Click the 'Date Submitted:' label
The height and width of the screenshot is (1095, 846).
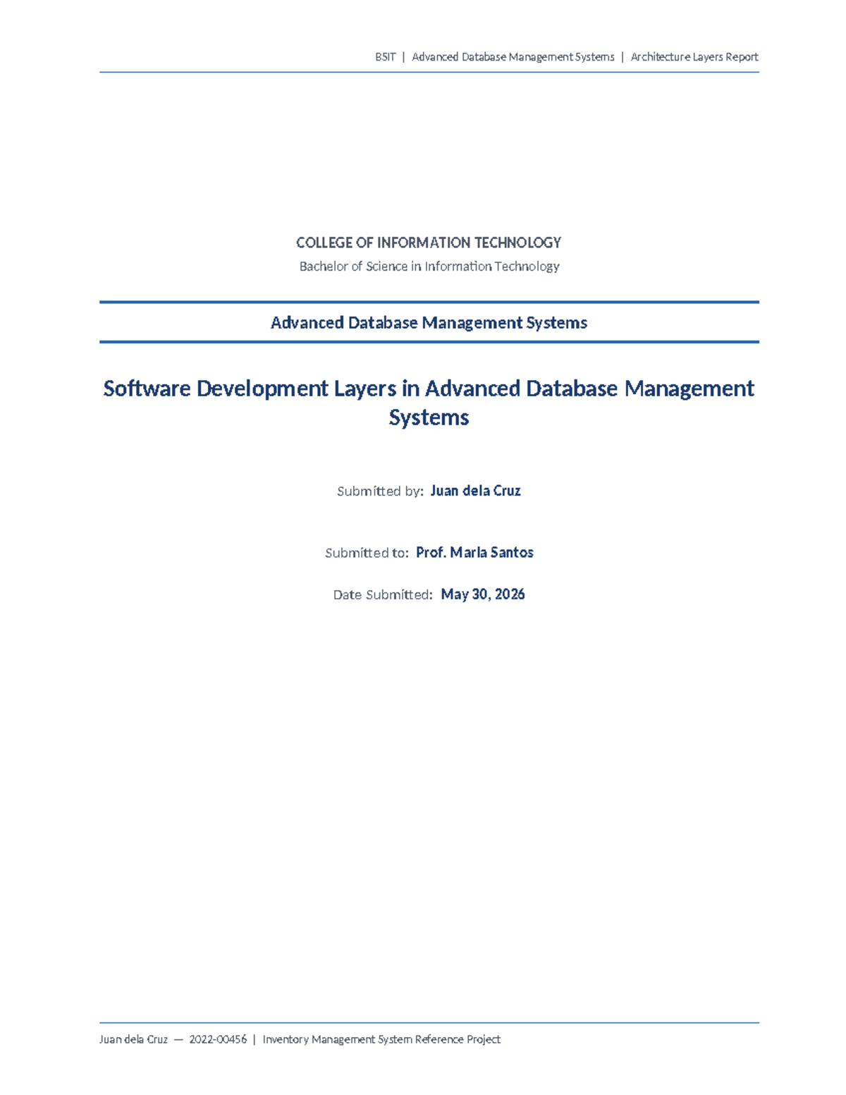click(383, 594)
